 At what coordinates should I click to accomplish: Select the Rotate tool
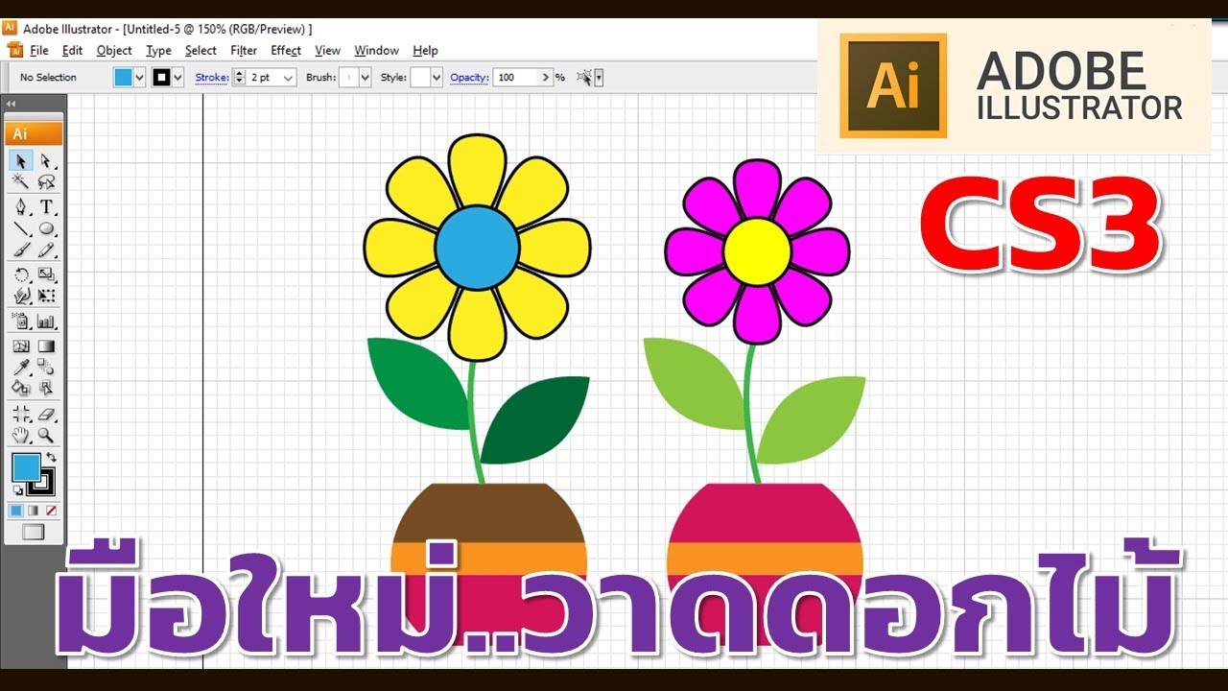click(21, 275)
